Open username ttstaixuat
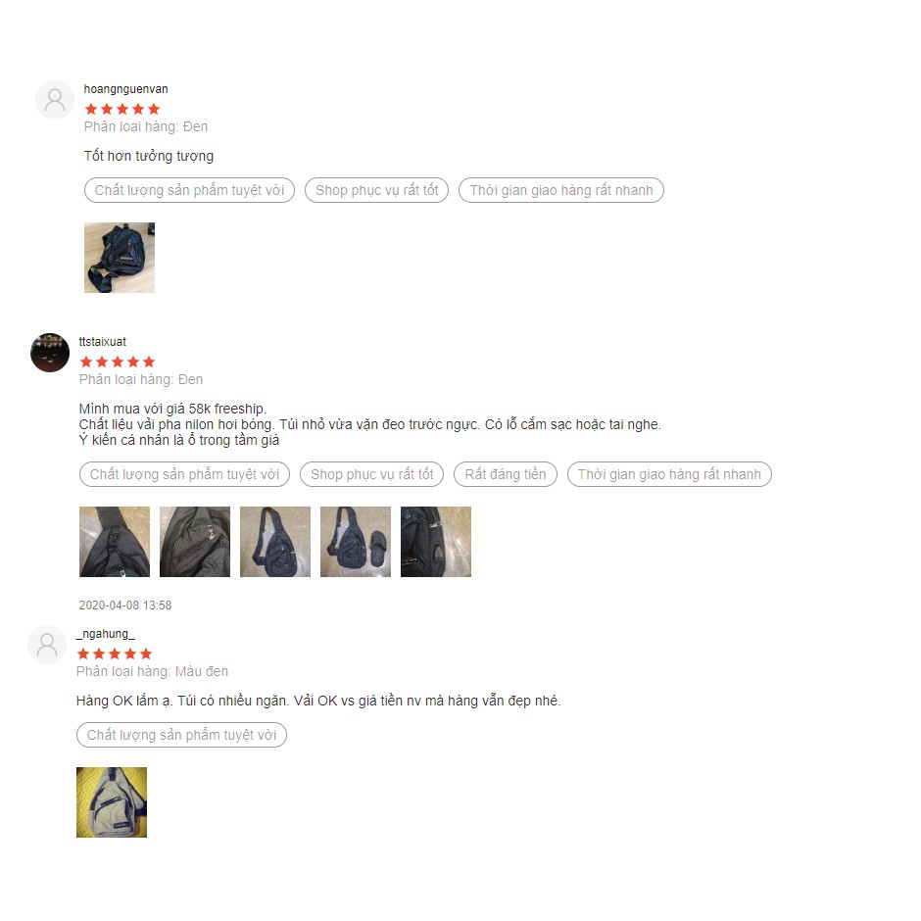The height and width of the screenshot is (921, 921). click(102, 341)
